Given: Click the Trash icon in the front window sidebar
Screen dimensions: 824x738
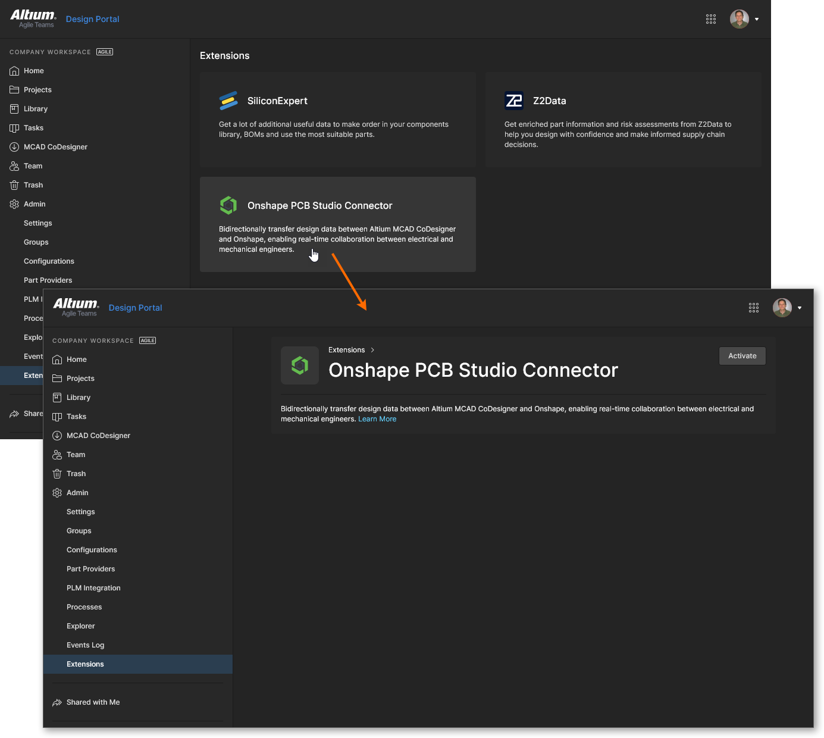Looking at the screenshot, I should (x=57, y=474).
